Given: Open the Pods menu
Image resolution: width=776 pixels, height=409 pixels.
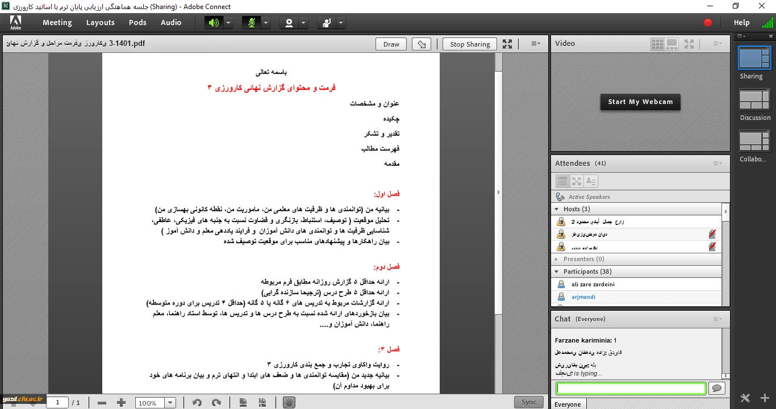Looking at the screenshot, I should point(137,23).
